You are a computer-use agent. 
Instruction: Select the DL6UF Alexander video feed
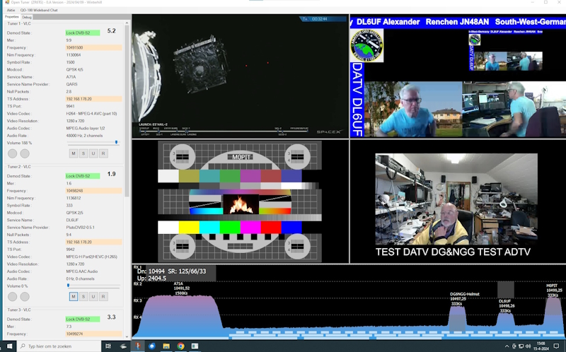point(458,76)
